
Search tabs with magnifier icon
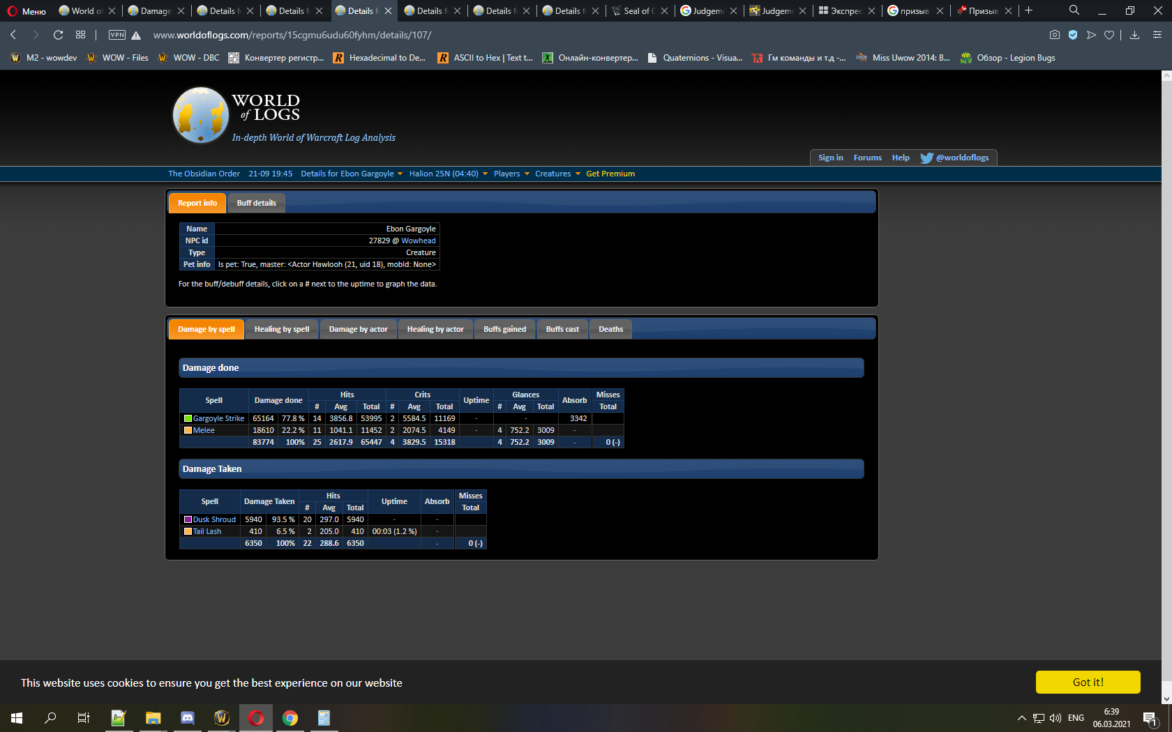[x=1074, y=10]
